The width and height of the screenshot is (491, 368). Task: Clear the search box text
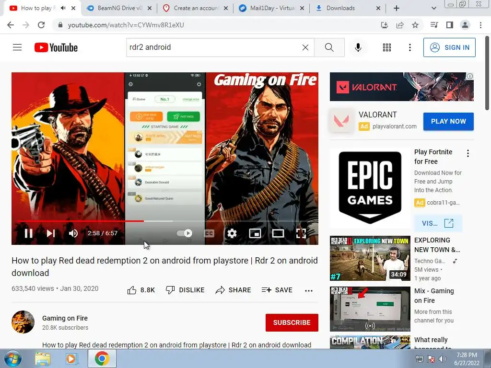pyautogui.click(x=305, y=47)
